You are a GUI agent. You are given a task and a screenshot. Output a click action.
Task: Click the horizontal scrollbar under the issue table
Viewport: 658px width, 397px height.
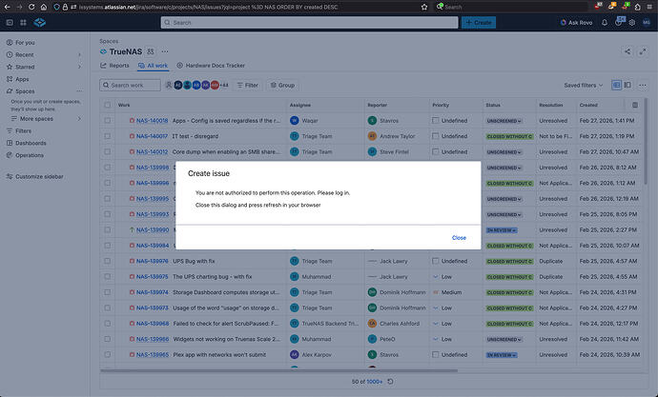click(278, 370)
